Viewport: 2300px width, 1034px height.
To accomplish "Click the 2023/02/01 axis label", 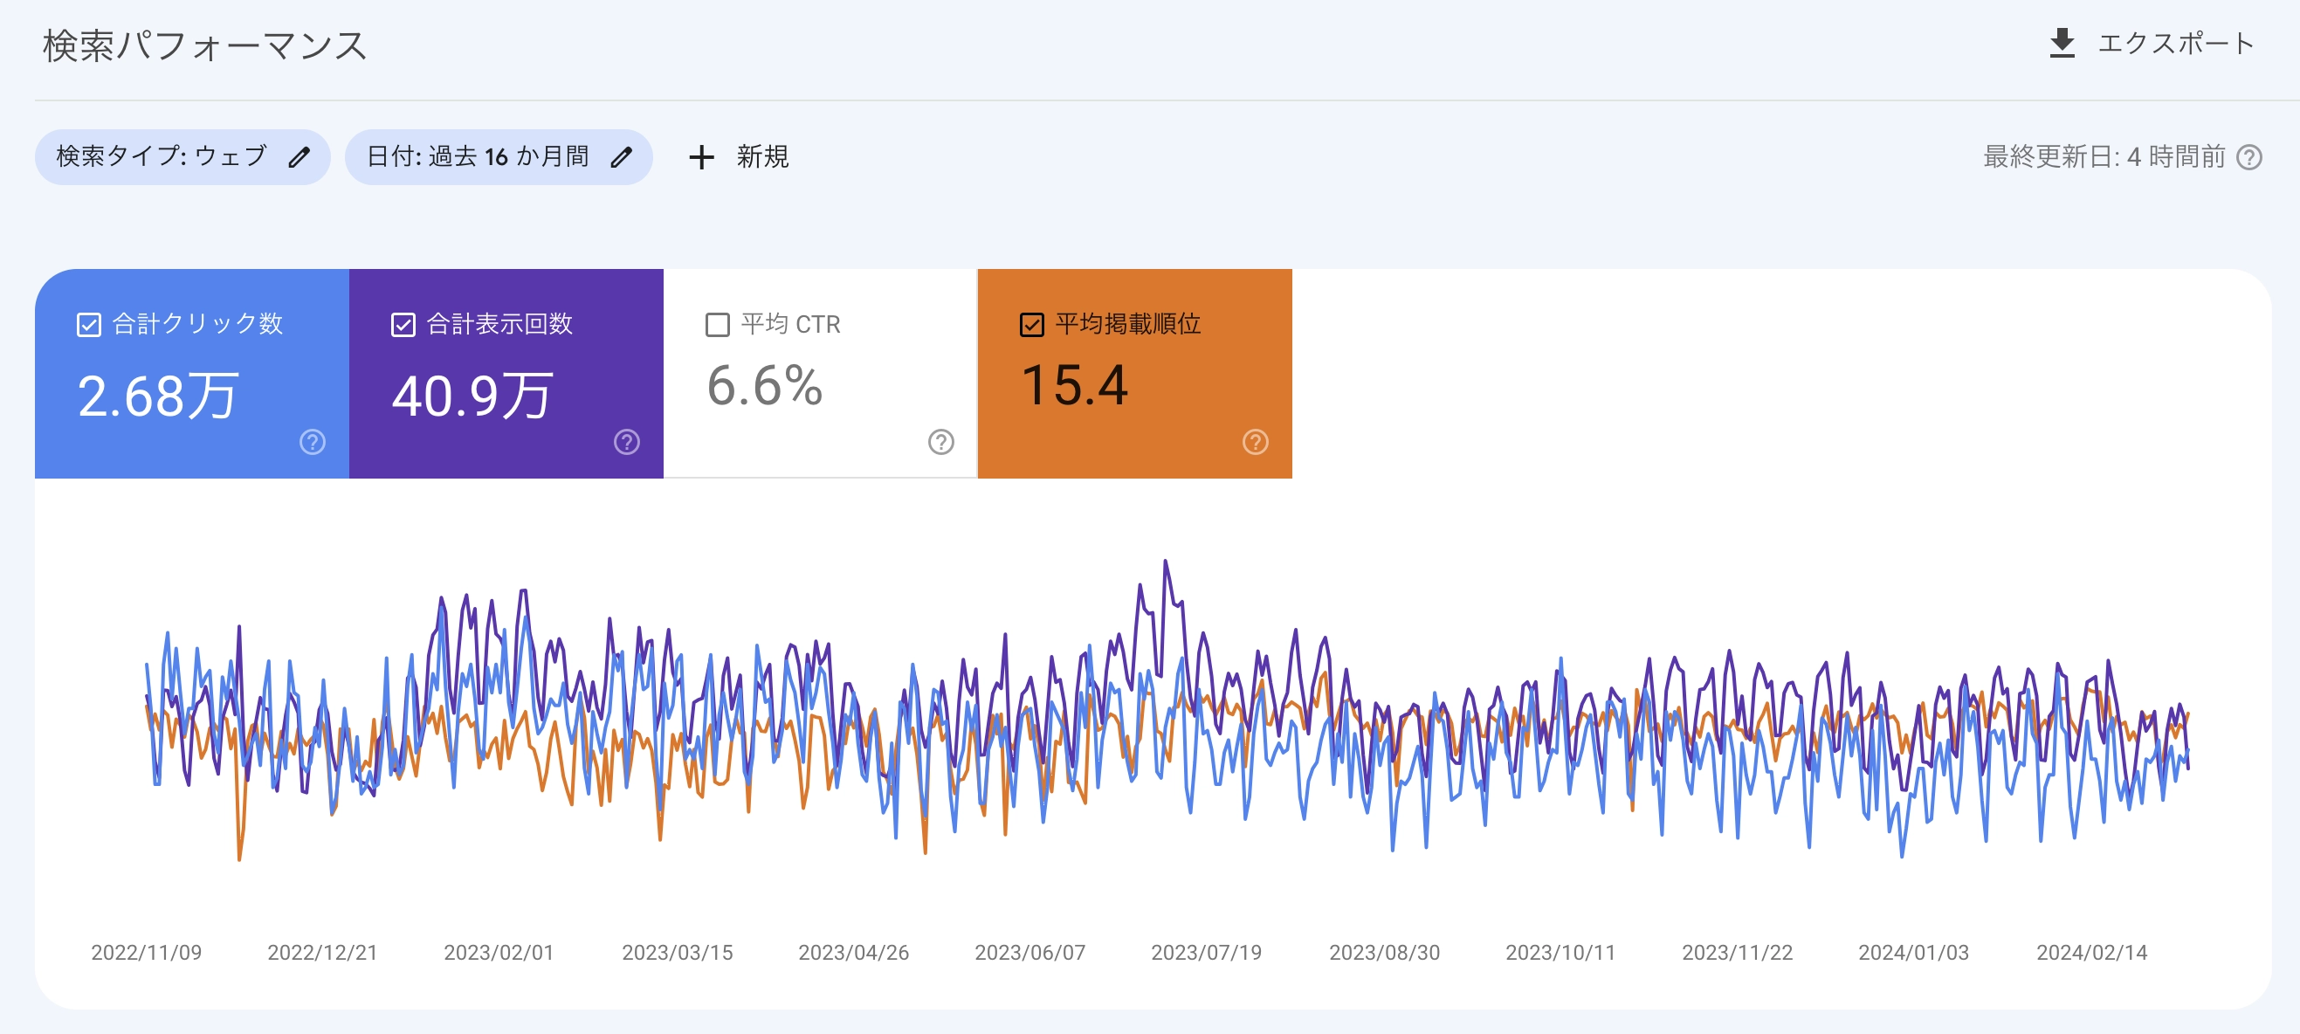I will pos(499,953).
